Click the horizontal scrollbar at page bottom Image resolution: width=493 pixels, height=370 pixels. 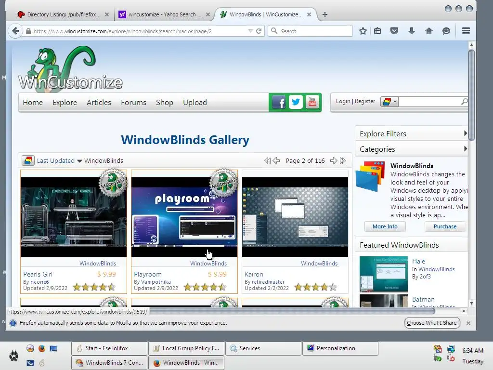pos(292,311)
